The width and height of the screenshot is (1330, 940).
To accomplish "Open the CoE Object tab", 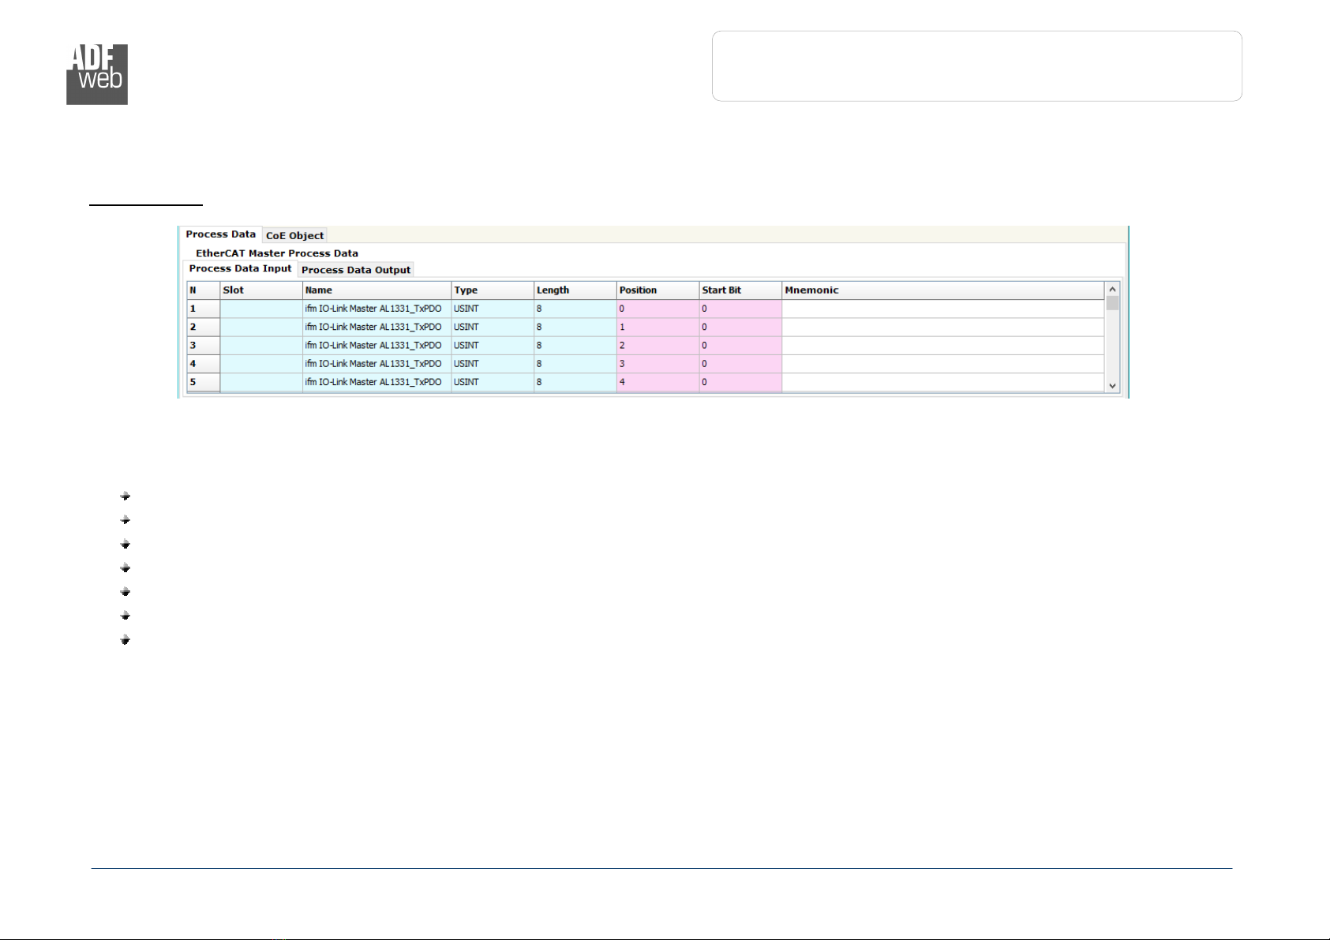I will click(x=294, y=235).
